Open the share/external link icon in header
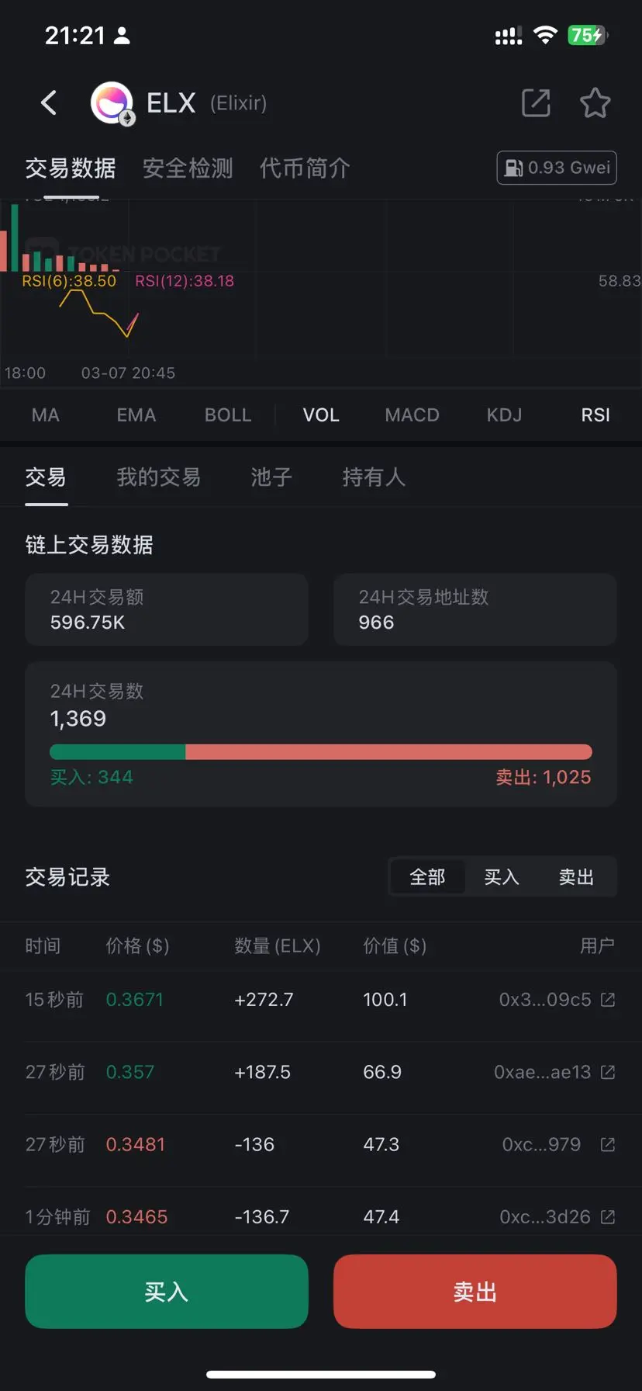The height and width of the screenshot is (1391, 642). coord(536,102)
